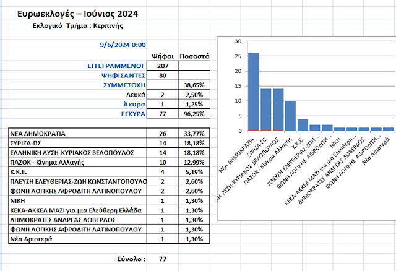Click the Νέα Αριστερά cell in the table

click(x=77, y=239)
